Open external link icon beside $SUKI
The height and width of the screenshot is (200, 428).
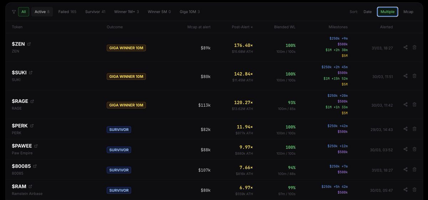[31, 73]
